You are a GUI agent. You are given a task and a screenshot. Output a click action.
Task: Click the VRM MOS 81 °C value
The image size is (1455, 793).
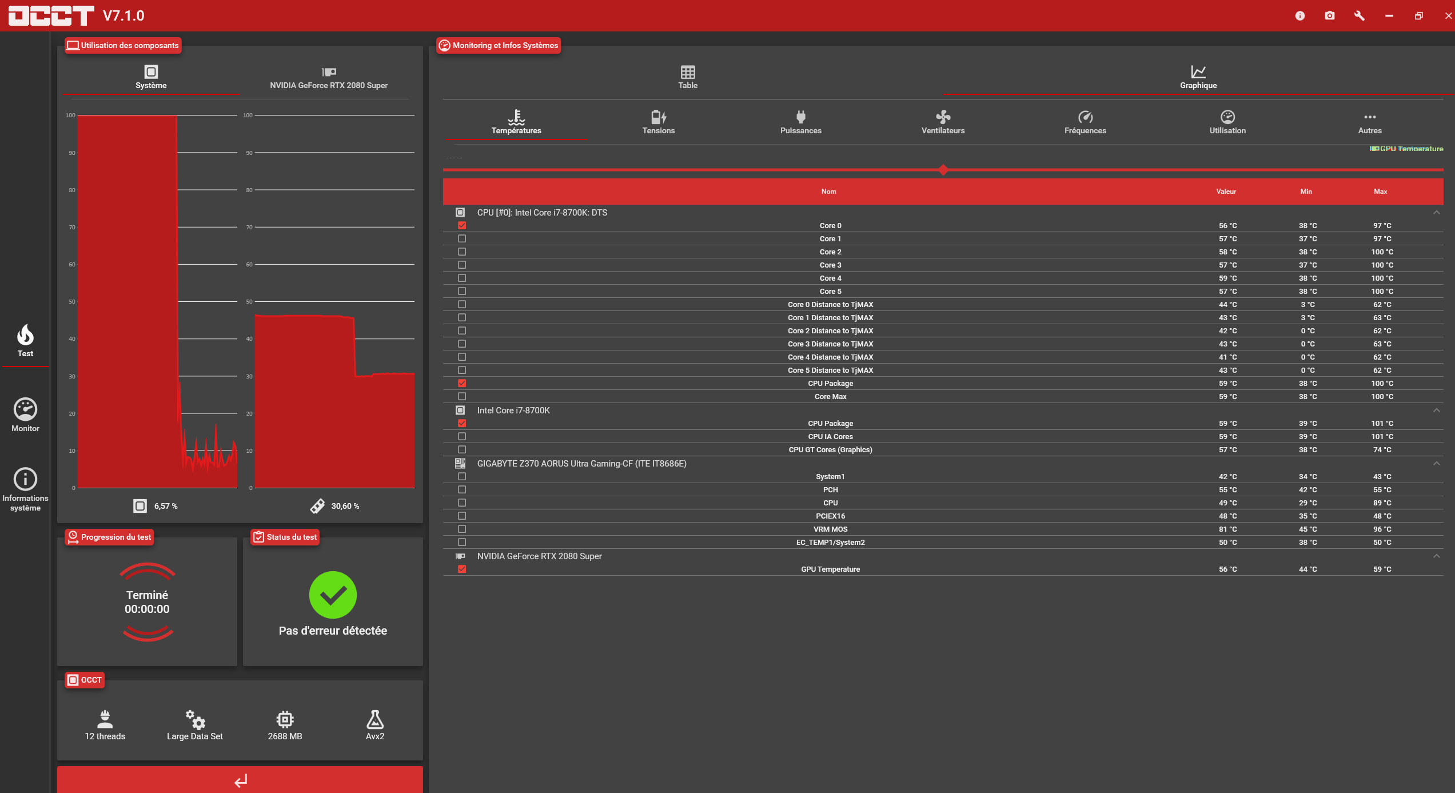(1227, 529)
